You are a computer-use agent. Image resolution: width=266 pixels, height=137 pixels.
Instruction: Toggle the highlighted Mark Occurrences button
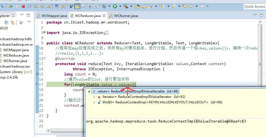coord(77,7)
